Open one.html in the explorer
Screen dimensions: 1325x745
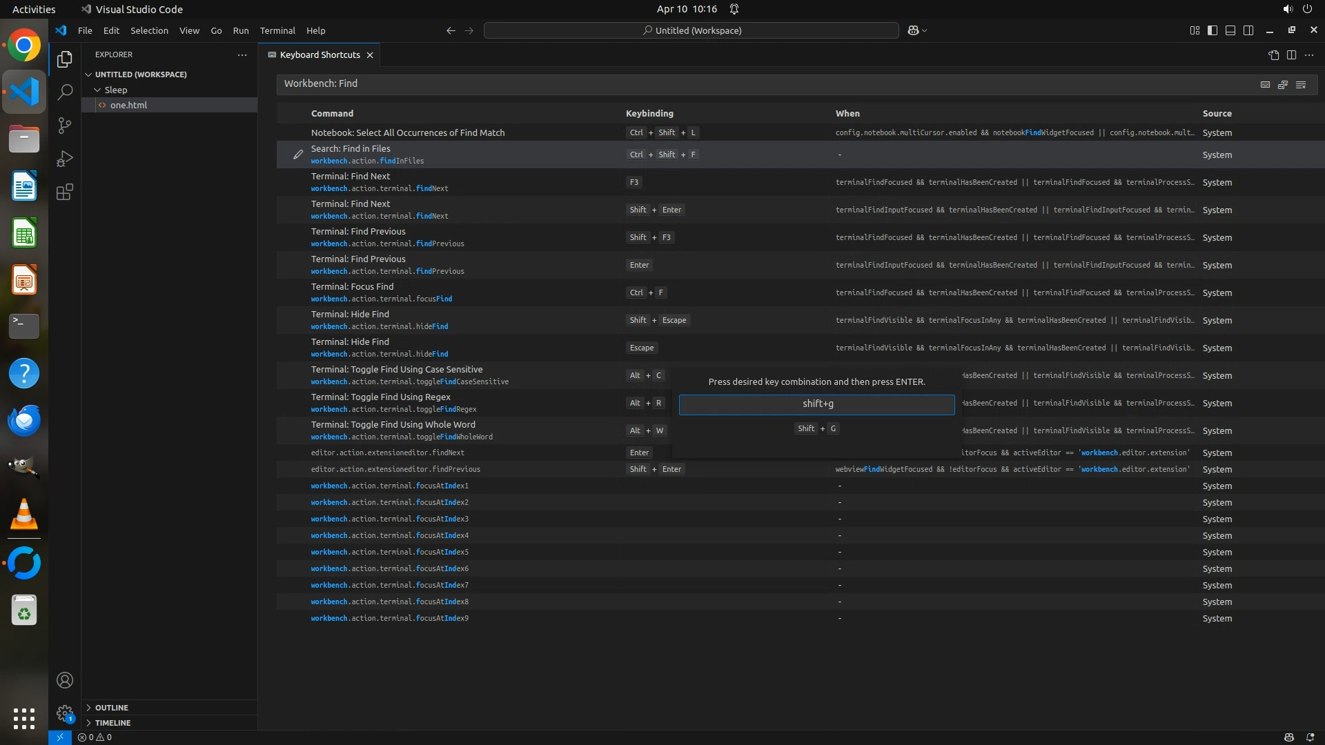pyautogui.click(x=128, y=105)
